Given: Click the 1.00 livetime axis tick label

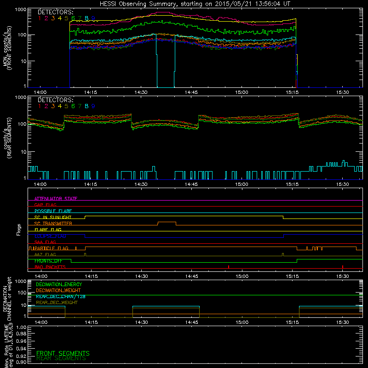Looking at the screenshot, I should tap(21, 327).
